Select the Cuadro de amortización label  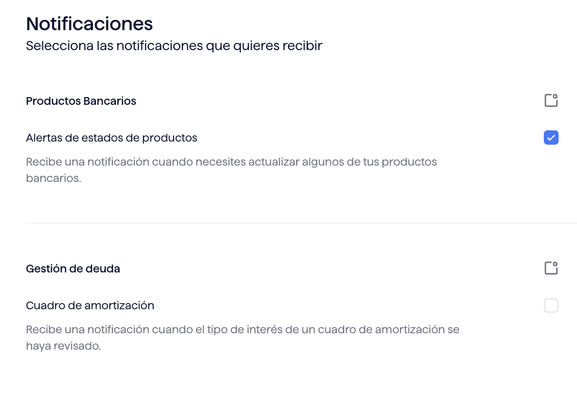[90, 306]
